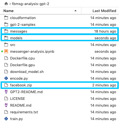Select the encode.py file name

pos(19,79)
